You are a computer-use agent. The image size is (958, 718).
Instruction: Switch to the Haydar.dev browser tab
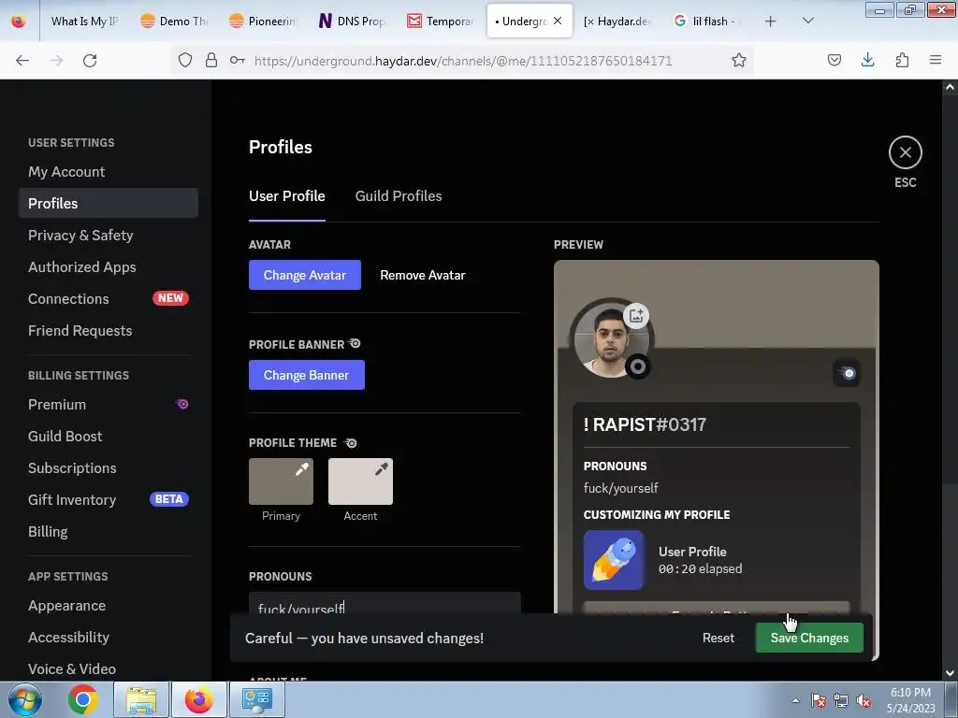pos(617,21)
